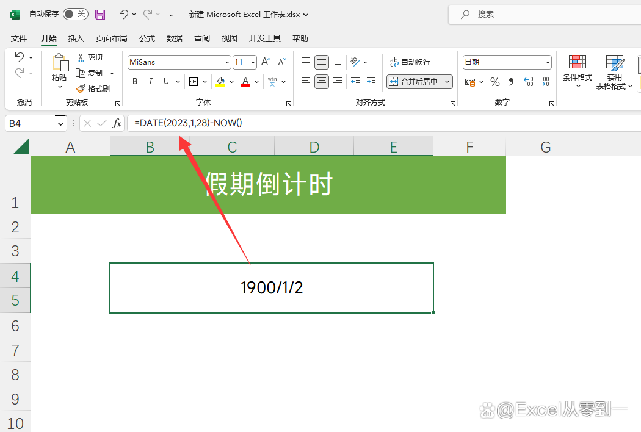Screen dimensions: 641x432
Task: Switch to the 插入 tab
Action: [x=76, y=38]
